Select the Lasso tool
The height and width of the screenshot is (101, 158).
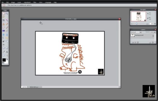[4, 17]
